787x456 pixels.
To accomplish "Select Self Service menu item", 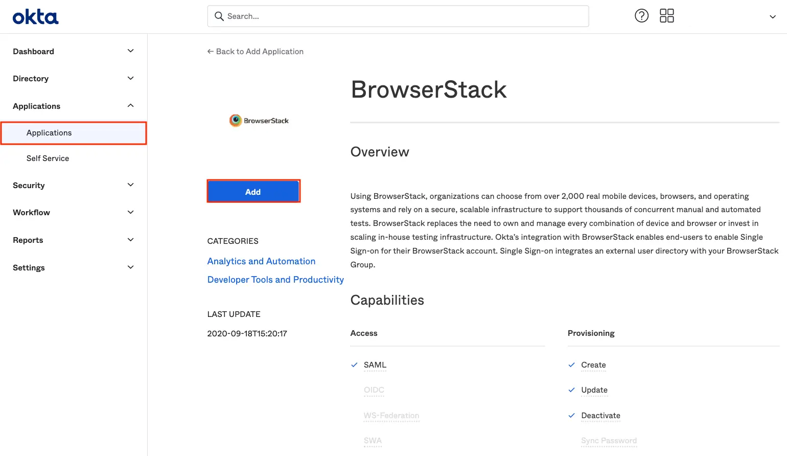I will [x=48, y=158].
